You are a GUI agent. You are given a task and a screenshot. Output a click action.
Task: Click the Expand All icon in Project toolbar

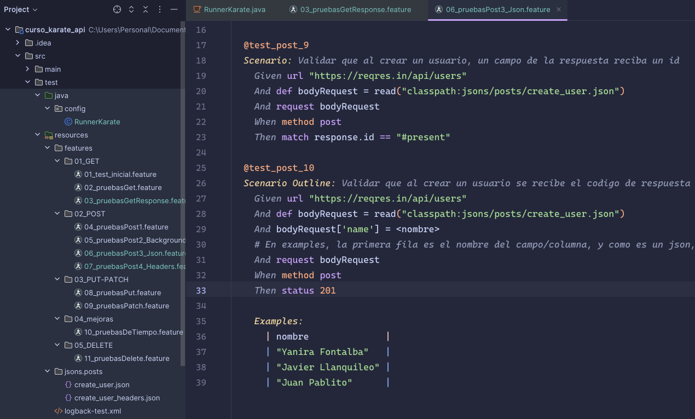point(131,9)
